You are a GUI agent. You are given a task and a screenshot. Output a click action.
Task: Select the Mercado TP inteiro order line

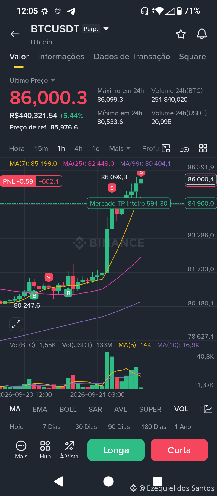pos(129,203)
